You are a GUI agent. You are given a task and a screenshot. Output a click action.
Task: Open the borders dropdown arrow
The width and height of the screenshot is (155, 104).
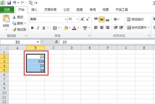point(59,28)
